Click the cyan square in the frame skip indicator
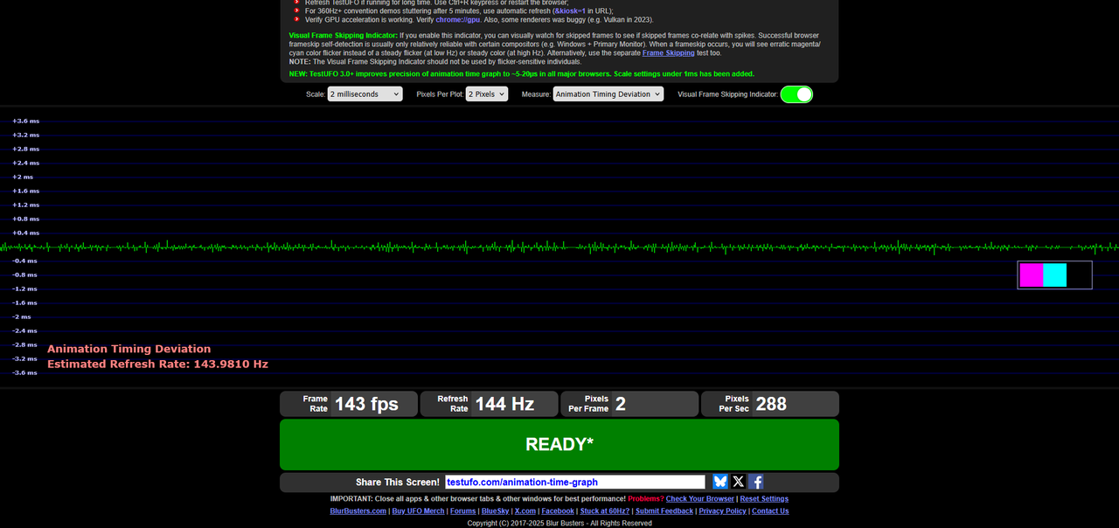Viewport: 1119px width, 528px height. tap(1055, 274)
